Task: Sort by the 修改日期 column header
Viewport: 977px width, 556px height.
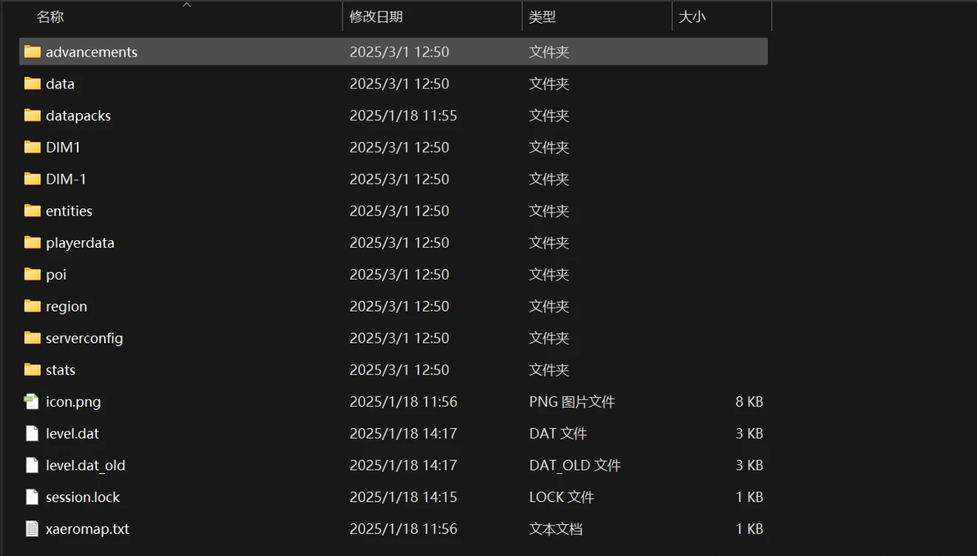Action: (x=376, y=16)
